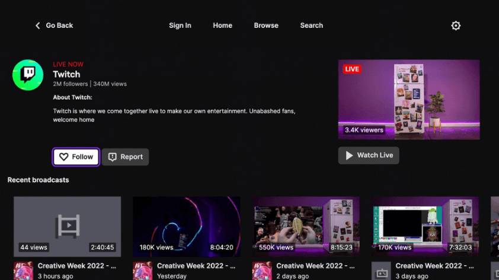Image resolution: width=499 pixels, height=280 pixels.
Task: Click the heart icon in Follow
Action: click(x=63, y=157)
